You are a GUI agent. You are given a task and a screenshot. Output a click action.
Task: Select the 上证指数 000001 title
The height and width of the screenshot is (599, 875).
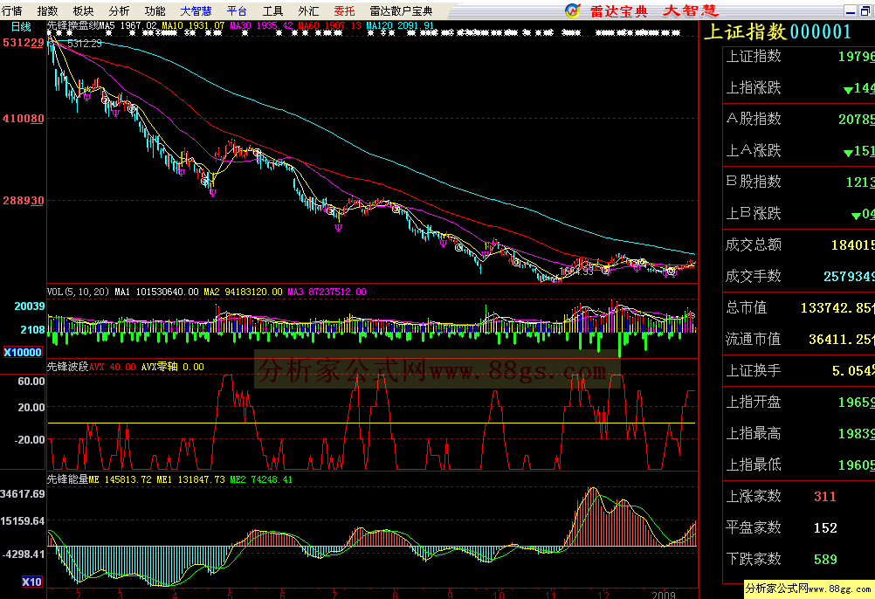[777, 31]
